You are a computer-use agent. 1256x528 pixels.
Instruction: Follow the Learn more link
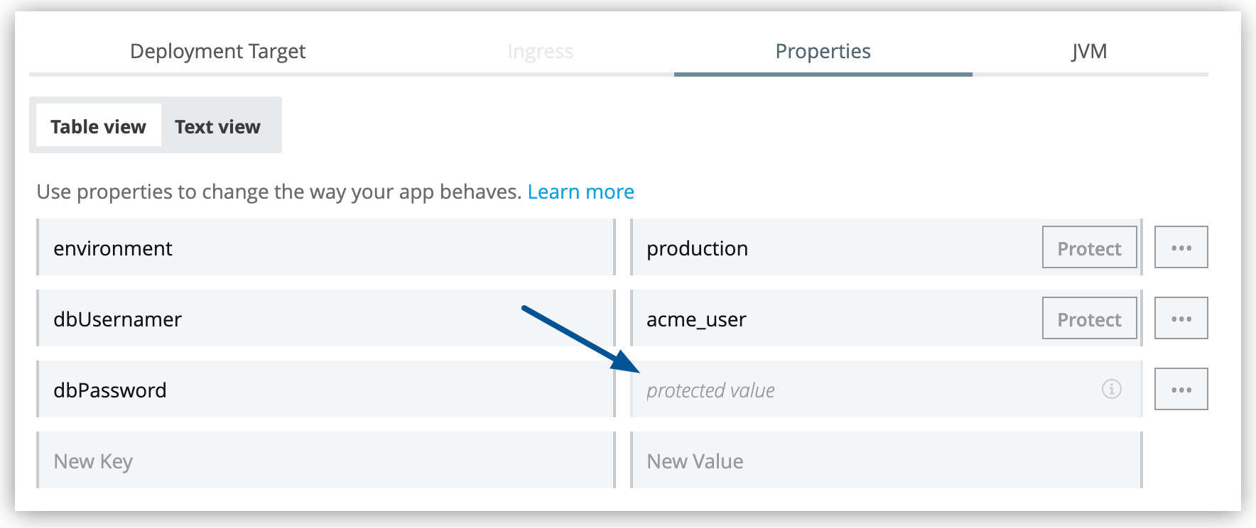[580, 192]
